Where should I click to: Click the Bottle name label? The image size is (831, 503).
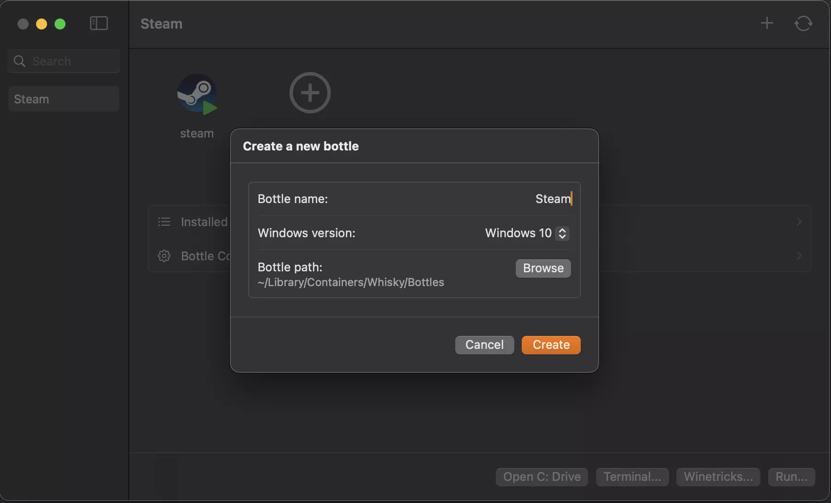point(293,199)
